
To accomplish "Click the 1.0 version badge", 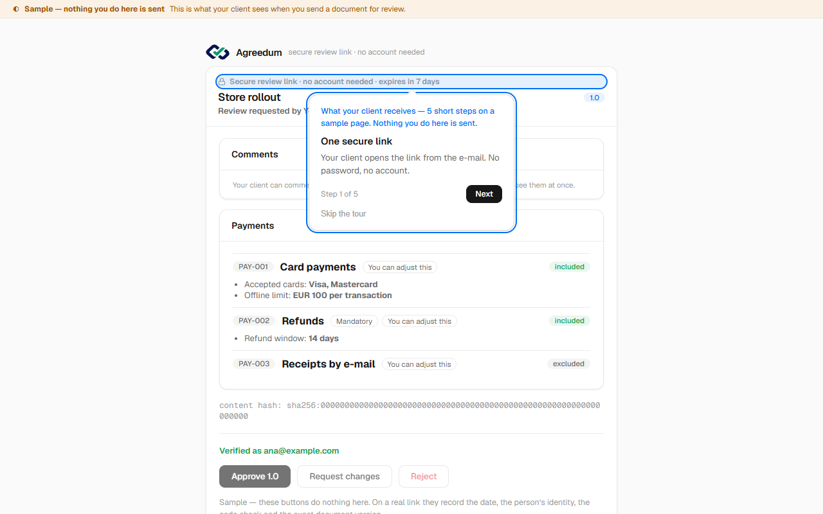I will (594, 98).
